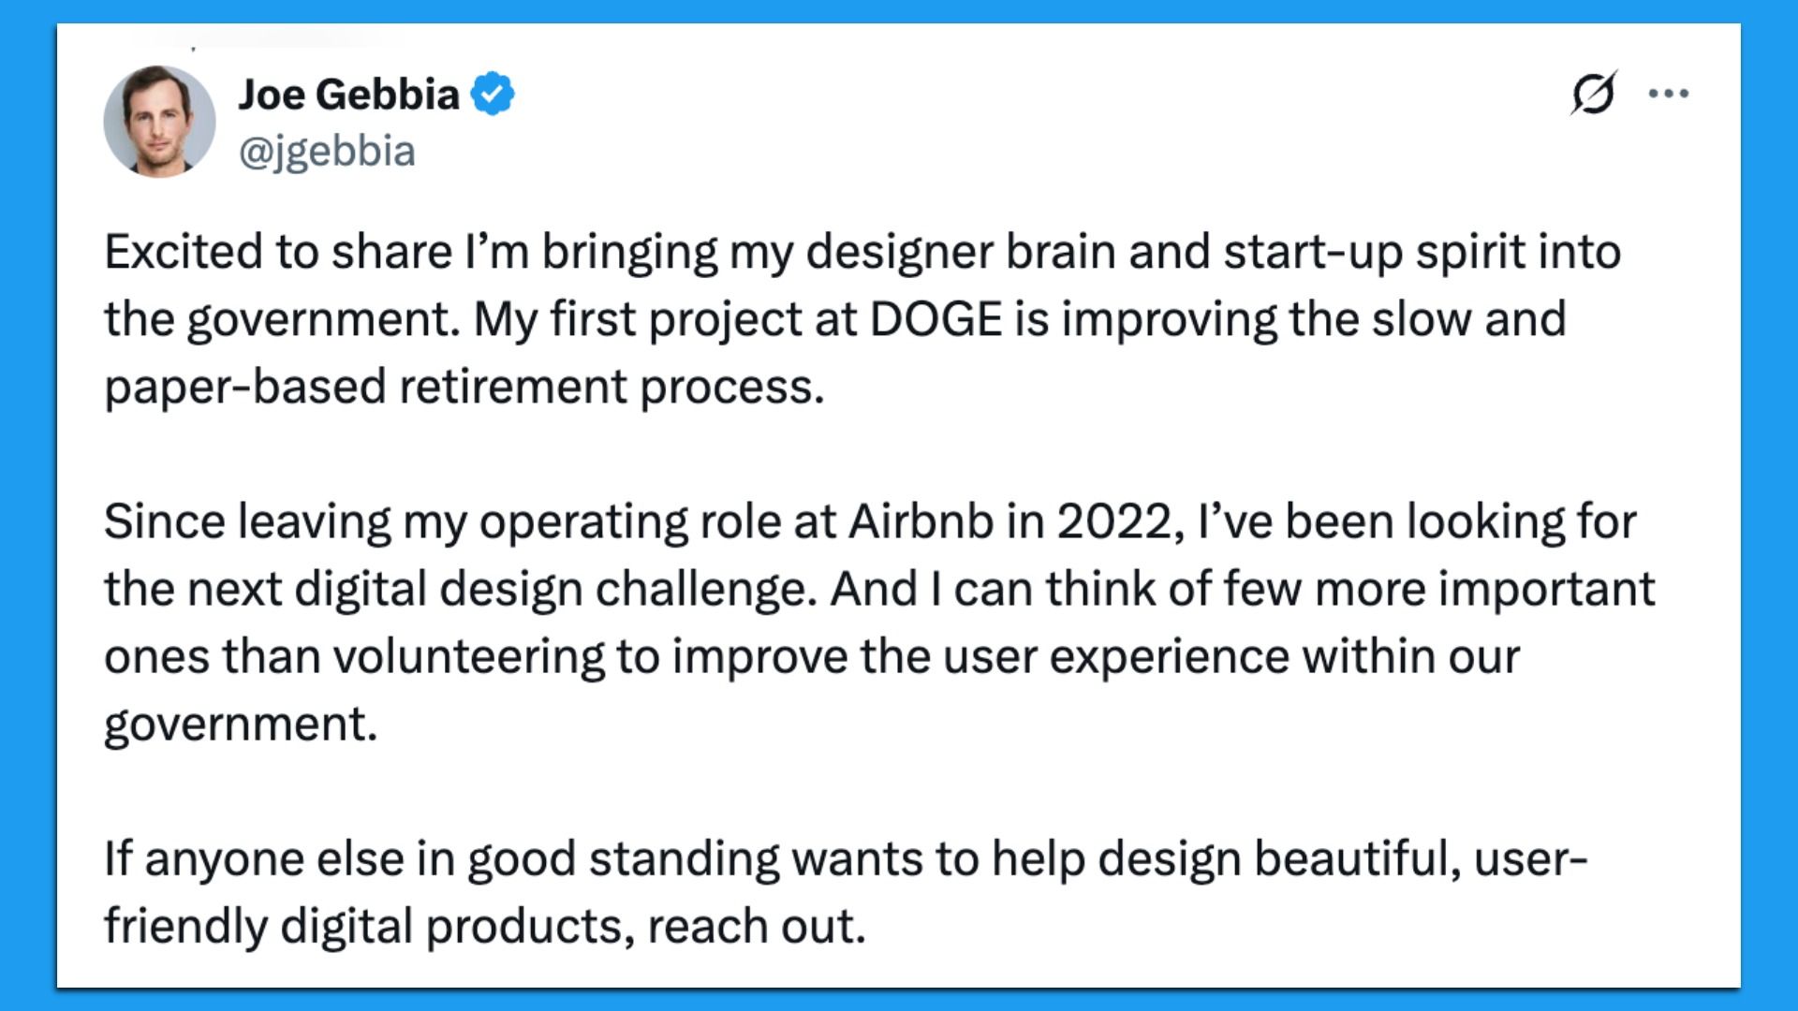Open Grok's dropdown for this tweet

[x=1595, y=94]
